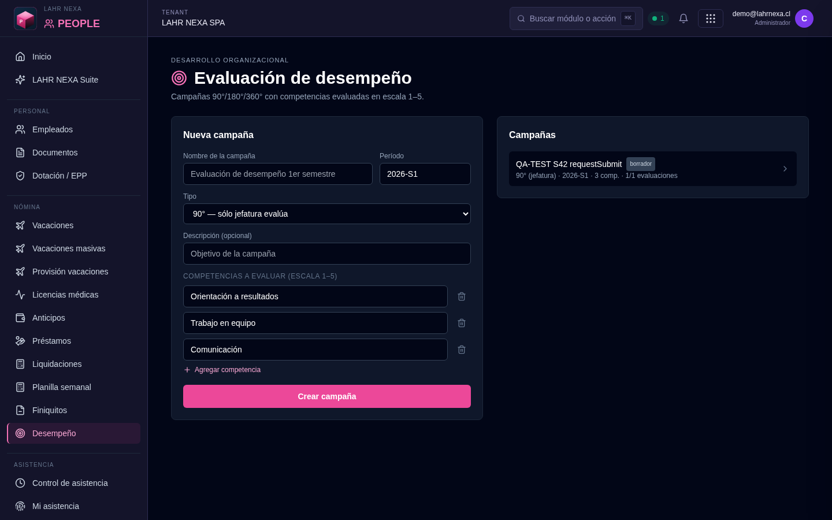This screenshot has height=520, width=832.
Task: Focus the Descripción field
Action: click(327, 254)
